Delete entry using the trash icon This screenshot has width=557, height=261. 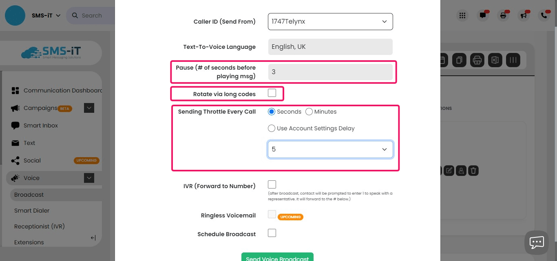tap(473, 171)
